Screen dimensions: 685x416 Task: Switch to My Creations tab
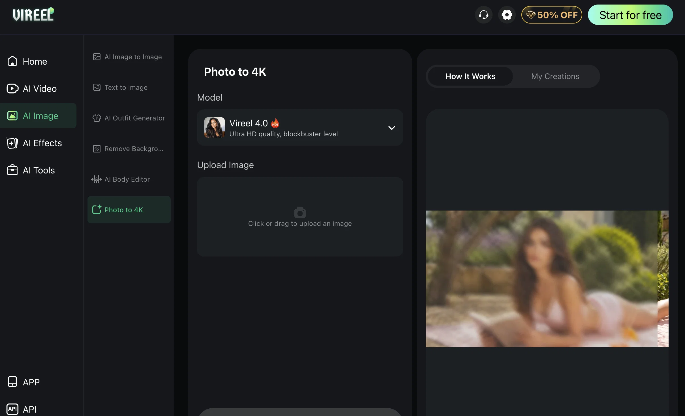555,76
